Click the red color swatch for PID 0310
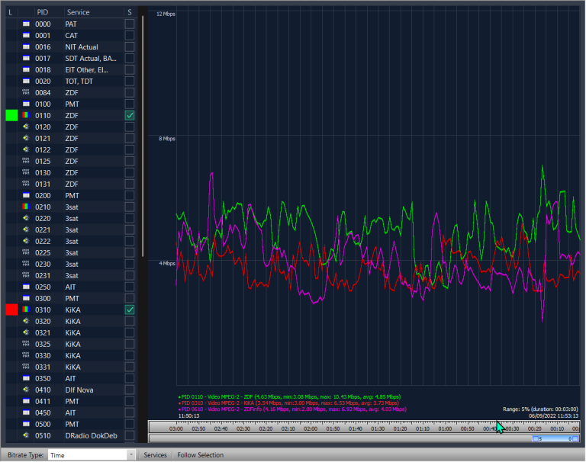The height and width of the screenshot is (462, 586). 11,310
